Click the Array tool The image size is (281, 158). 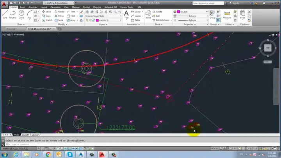pyautogui.click(x=71, y=20)
